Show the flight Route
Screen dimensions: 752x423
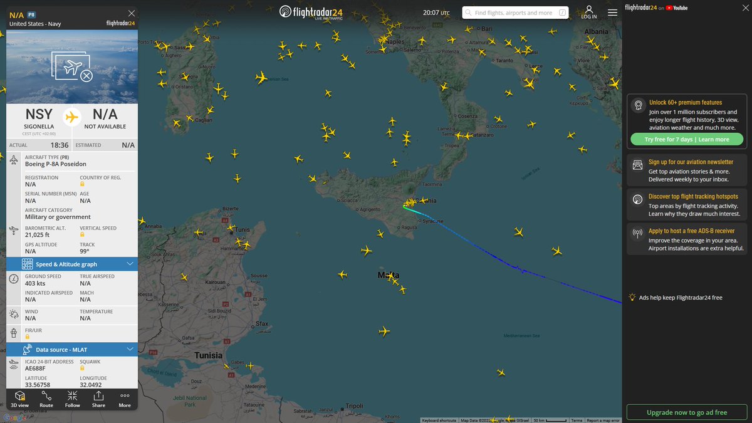pos(46,399)
